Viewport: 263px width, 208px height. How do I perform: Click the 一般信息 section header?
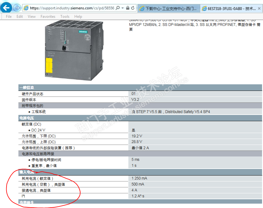coord(140,87)
